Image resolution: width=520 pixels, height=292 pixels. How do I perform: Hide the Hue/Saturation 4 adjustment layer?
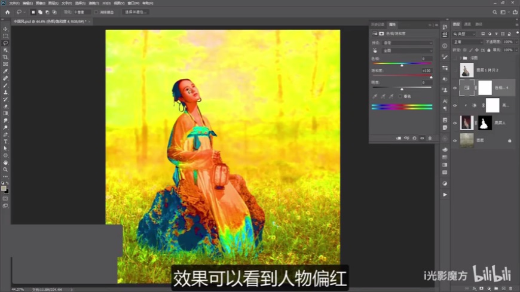tap(455, 88)
